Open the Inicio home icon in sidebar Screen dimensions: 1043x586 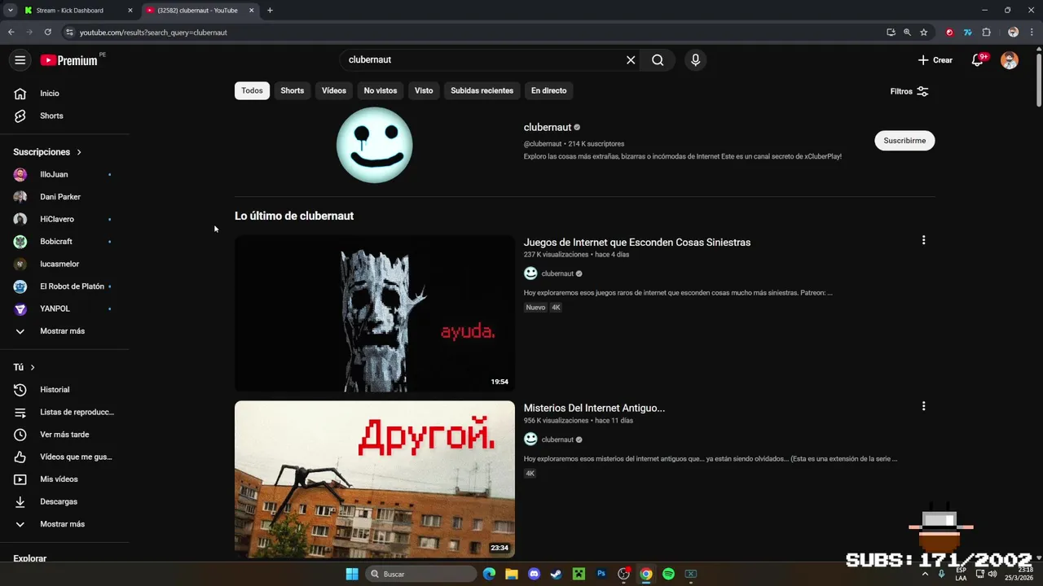[x=20, y=94]
